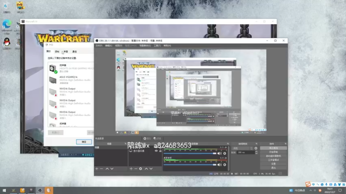Pop out the Scene Transitions dock header icon
This screenshot has height=194, width=346.
click(x=256, y=144)
